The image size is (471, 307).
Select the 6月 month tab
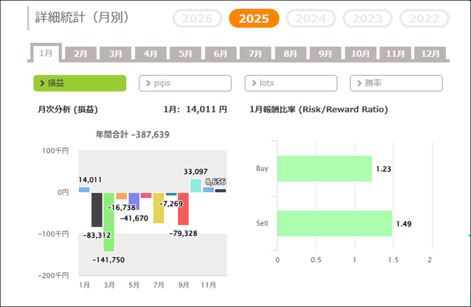click(x=220, y=53)
